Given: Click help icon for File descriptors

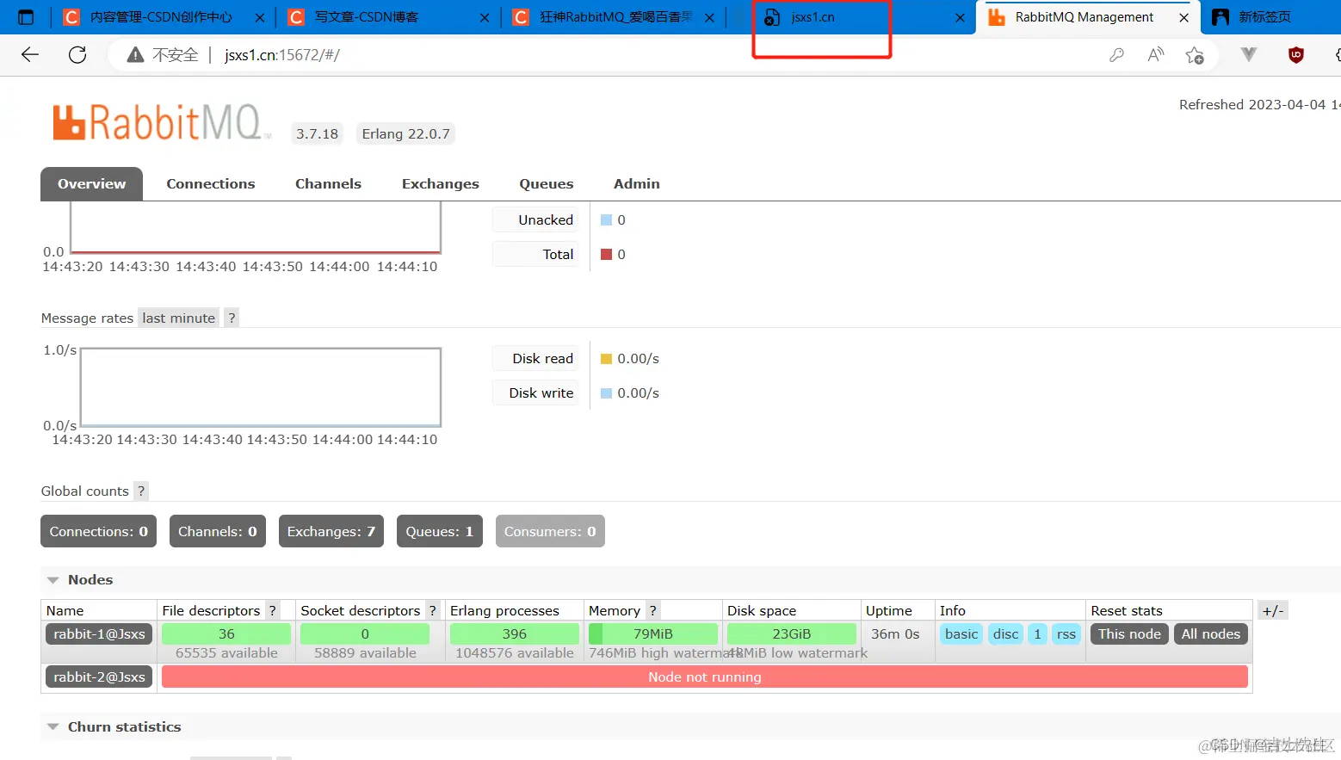Looking at the screenshot, I should tap(273, 611).
